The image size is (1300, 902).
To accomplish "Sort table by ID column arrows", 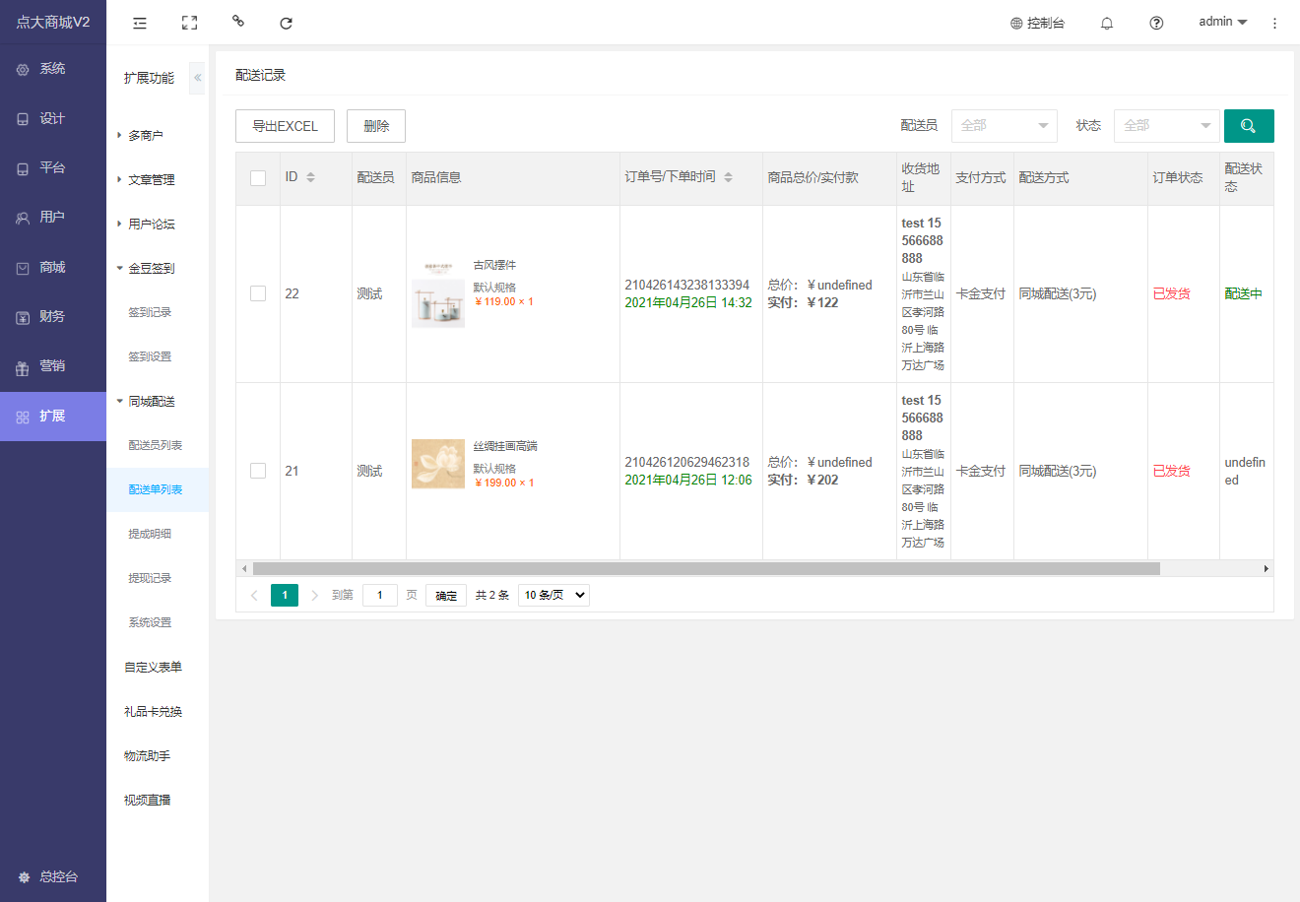I will (310, 177).
